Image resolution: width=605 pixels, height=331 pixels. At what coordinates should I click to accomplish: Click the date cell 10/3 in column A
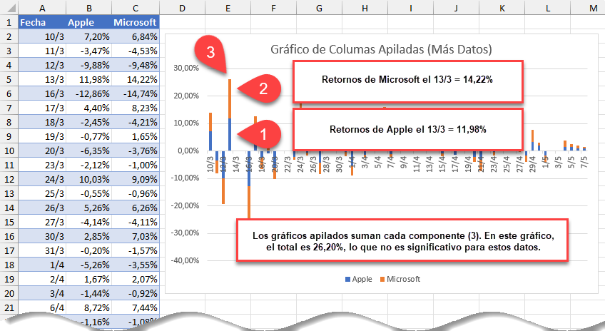click(41, 36)
